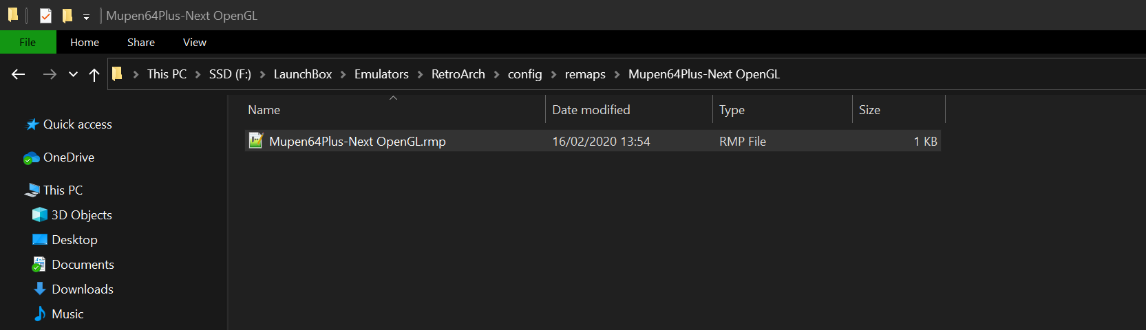Jump to LaunchBox in the address bar
1146x330 pixels.
click(303, 74)
